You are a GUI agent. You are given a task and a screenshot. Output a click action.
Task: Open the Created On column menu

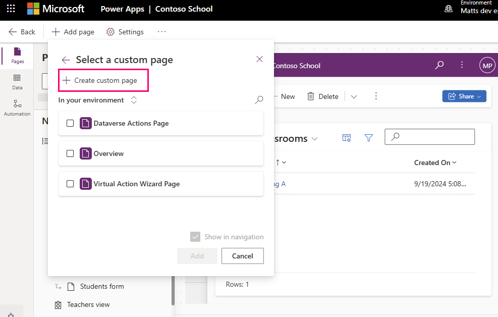click(x=435, y=163)
